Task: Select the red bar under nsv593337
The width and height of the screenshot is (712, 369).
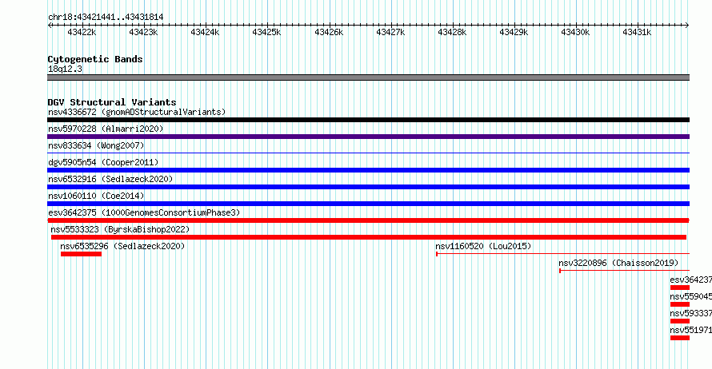Action: [680, 321]
